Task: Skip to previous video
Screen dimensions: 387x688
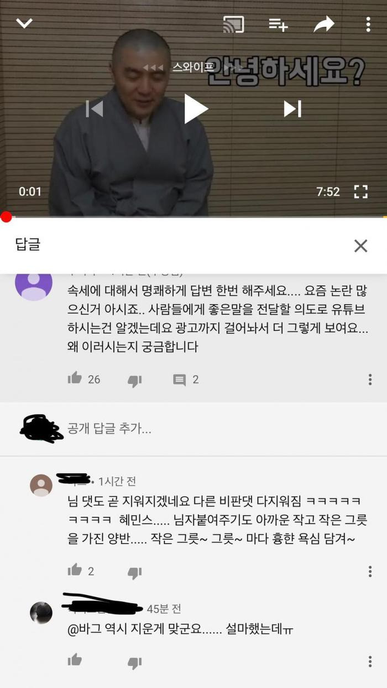Action: (x=95, y=109)
